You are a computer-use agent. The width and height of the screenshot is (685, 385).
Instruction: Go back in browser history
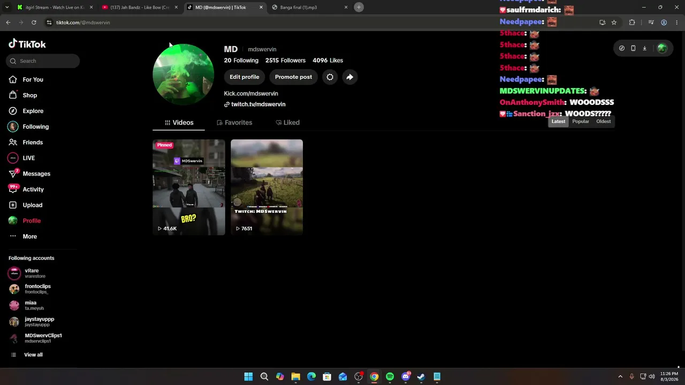[x=8, y=22]
